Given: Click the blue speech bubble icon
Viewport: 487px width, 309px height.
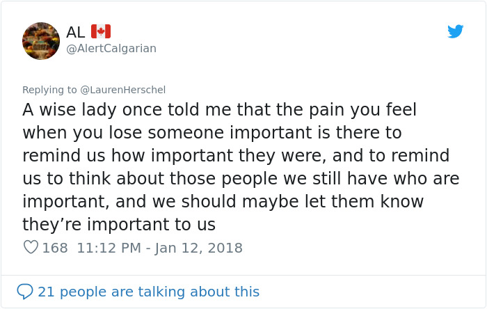Looking at the screenshot, I should click(x=25, y=292).
